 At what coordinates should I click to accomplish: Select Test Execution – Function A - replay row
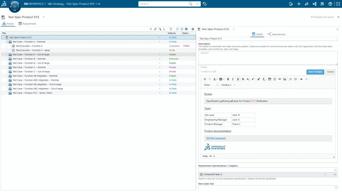(x=98, y=50)
